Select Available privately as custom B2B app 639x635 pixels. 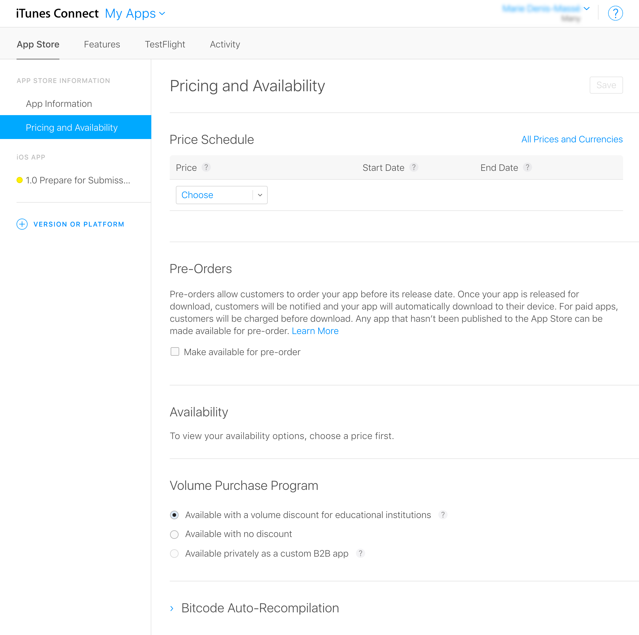click(174, 553)
